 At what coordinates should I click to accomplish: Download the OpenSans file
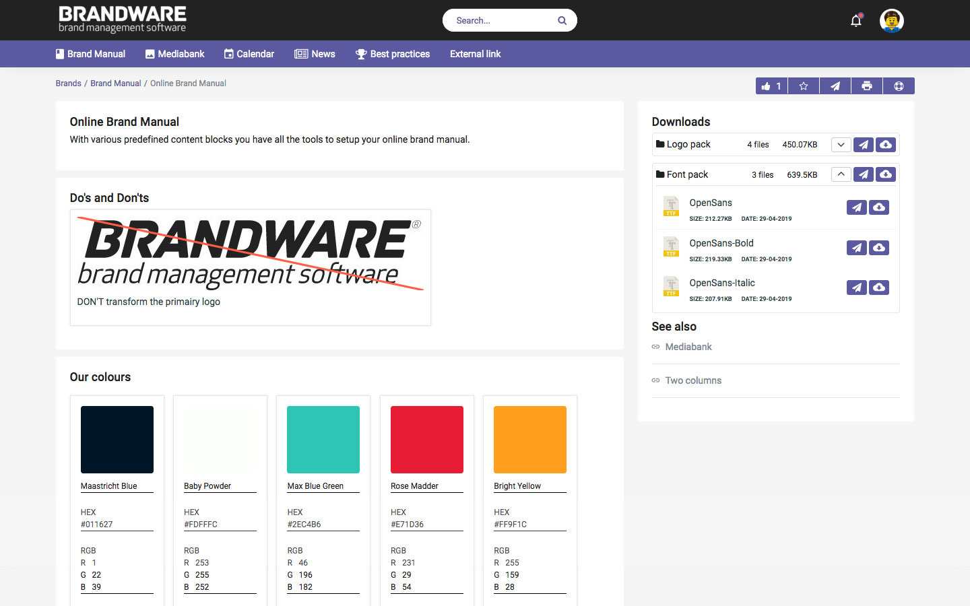pos(879,207)
